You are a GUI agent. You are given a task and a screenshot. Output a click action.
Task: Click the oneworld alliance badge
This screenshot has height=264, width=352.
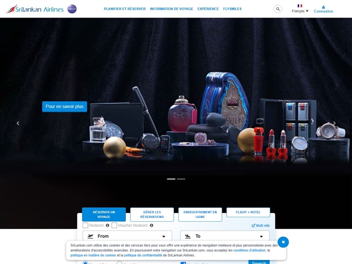coord(72,9)
